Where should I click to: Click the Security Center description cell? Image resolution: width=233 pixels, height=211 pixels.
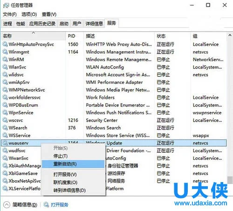pos(102,120)
